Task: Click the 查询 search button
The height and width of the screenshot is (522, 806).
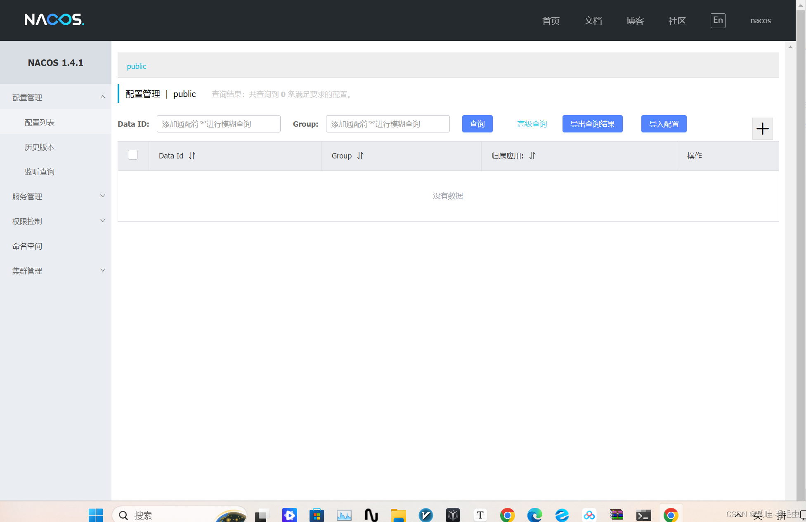Action: [477, 124]
